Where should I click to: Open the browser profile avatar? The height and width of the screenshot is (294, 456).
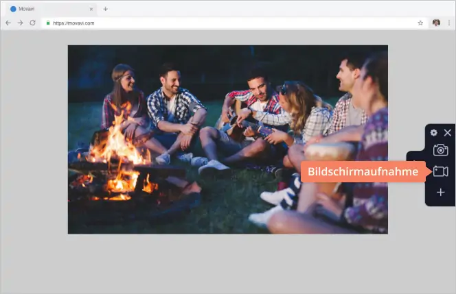tap(436, 23)
